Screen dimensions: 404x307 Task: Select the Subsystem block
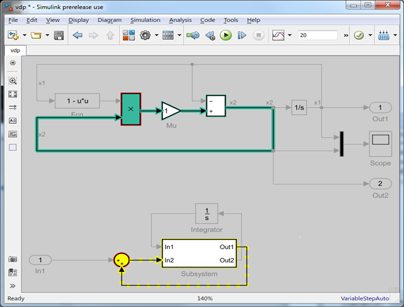199,254
